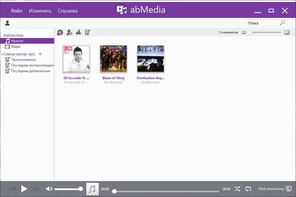Select Музыка in the library
The height and width of the screenshot is (197, 296).
(27, 41)
